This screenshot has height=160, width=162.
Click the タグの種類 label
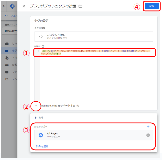click(x=40, y=28)
